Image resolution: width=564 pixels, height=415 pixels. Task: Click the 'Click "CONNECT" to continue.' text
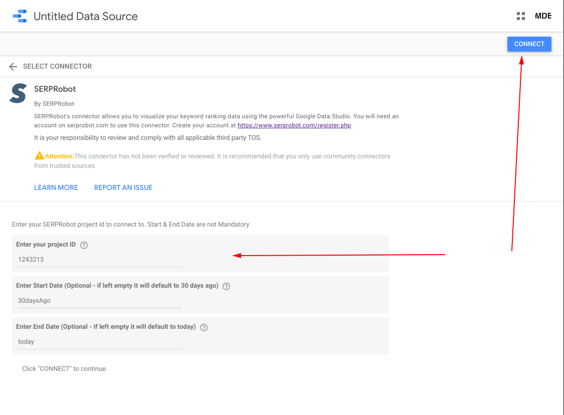click(x=65, y=369)
